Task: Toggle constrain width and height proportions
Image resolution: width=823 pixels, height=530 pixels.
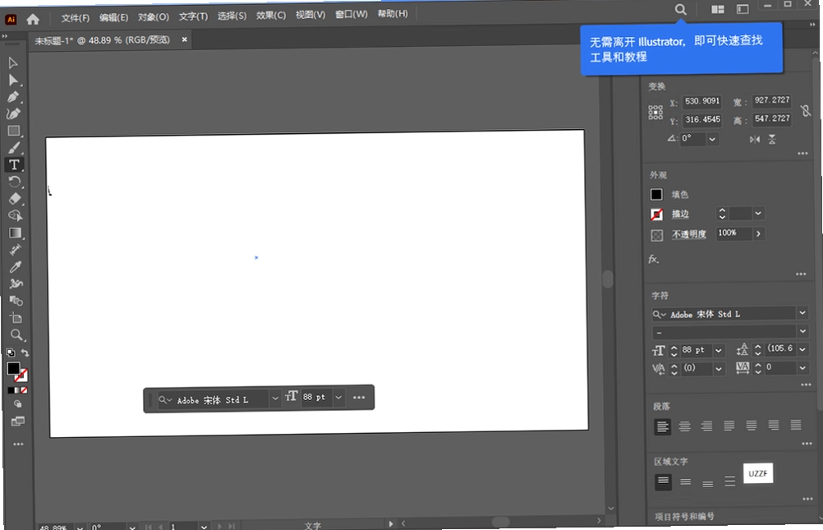Action: pyautogui.click(x=806, y=110)
